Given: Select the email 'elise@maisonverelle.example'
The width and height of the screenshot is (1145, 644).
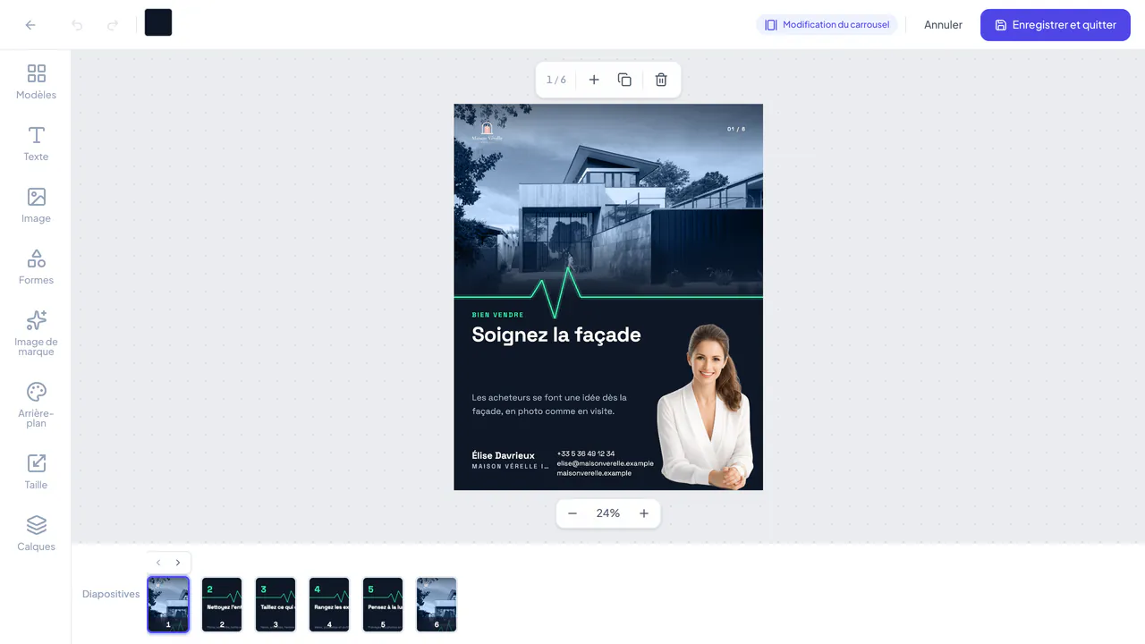Looking at the screenshot, I should (606, 463).
